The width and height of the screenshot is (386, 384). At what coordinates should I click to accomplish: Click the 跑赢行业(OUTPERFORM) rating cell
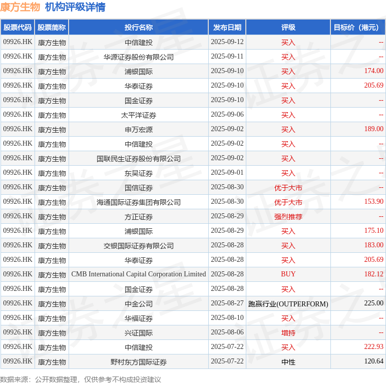(x=288, y=304)
